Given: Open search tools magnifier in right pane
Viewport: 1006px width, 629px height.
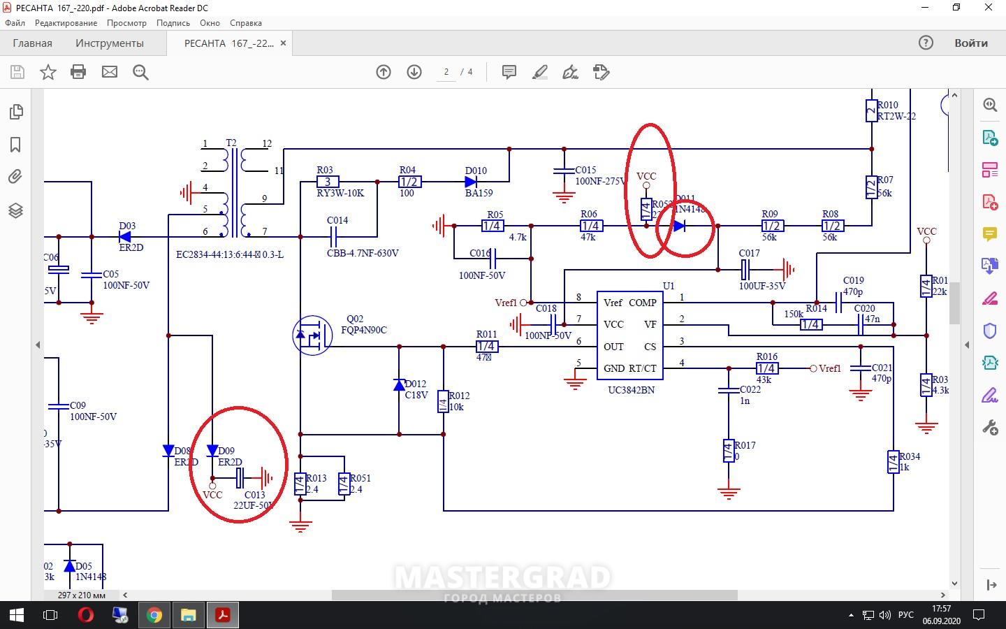Looking at the screenshot, I should pyautogui.click(x=990, y=105).
